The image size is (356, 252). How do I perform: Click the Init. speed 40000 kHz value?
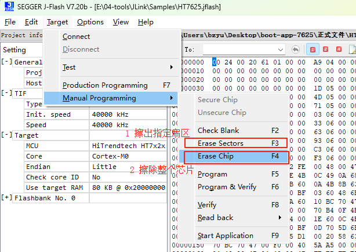110,114
